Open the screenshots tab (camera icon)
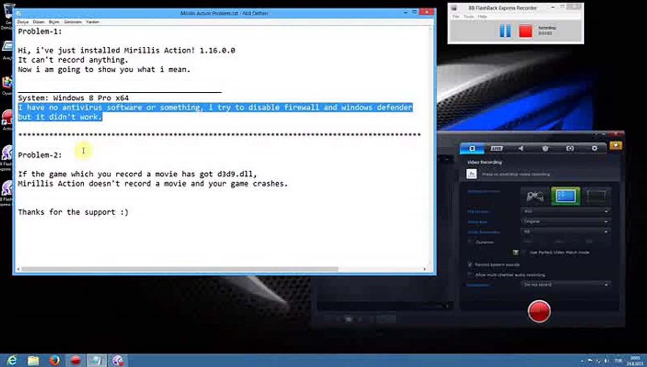Screen dimensions: 647x367 click(570, 148)
